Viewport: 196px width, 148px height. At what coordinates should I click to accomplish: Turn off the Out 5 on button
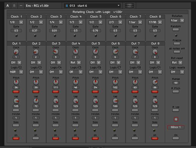click(95, 138)
